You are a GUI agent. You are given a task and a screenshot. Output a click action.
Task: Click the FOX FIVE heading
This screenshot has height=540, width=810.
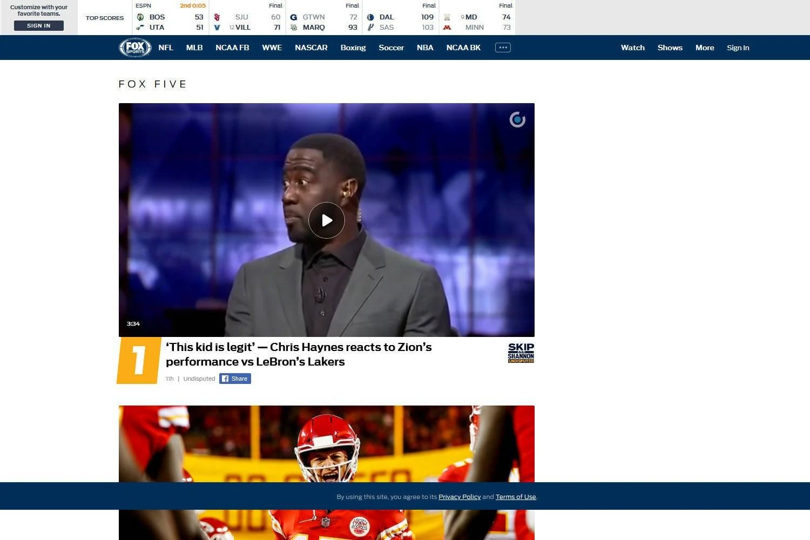153,84
